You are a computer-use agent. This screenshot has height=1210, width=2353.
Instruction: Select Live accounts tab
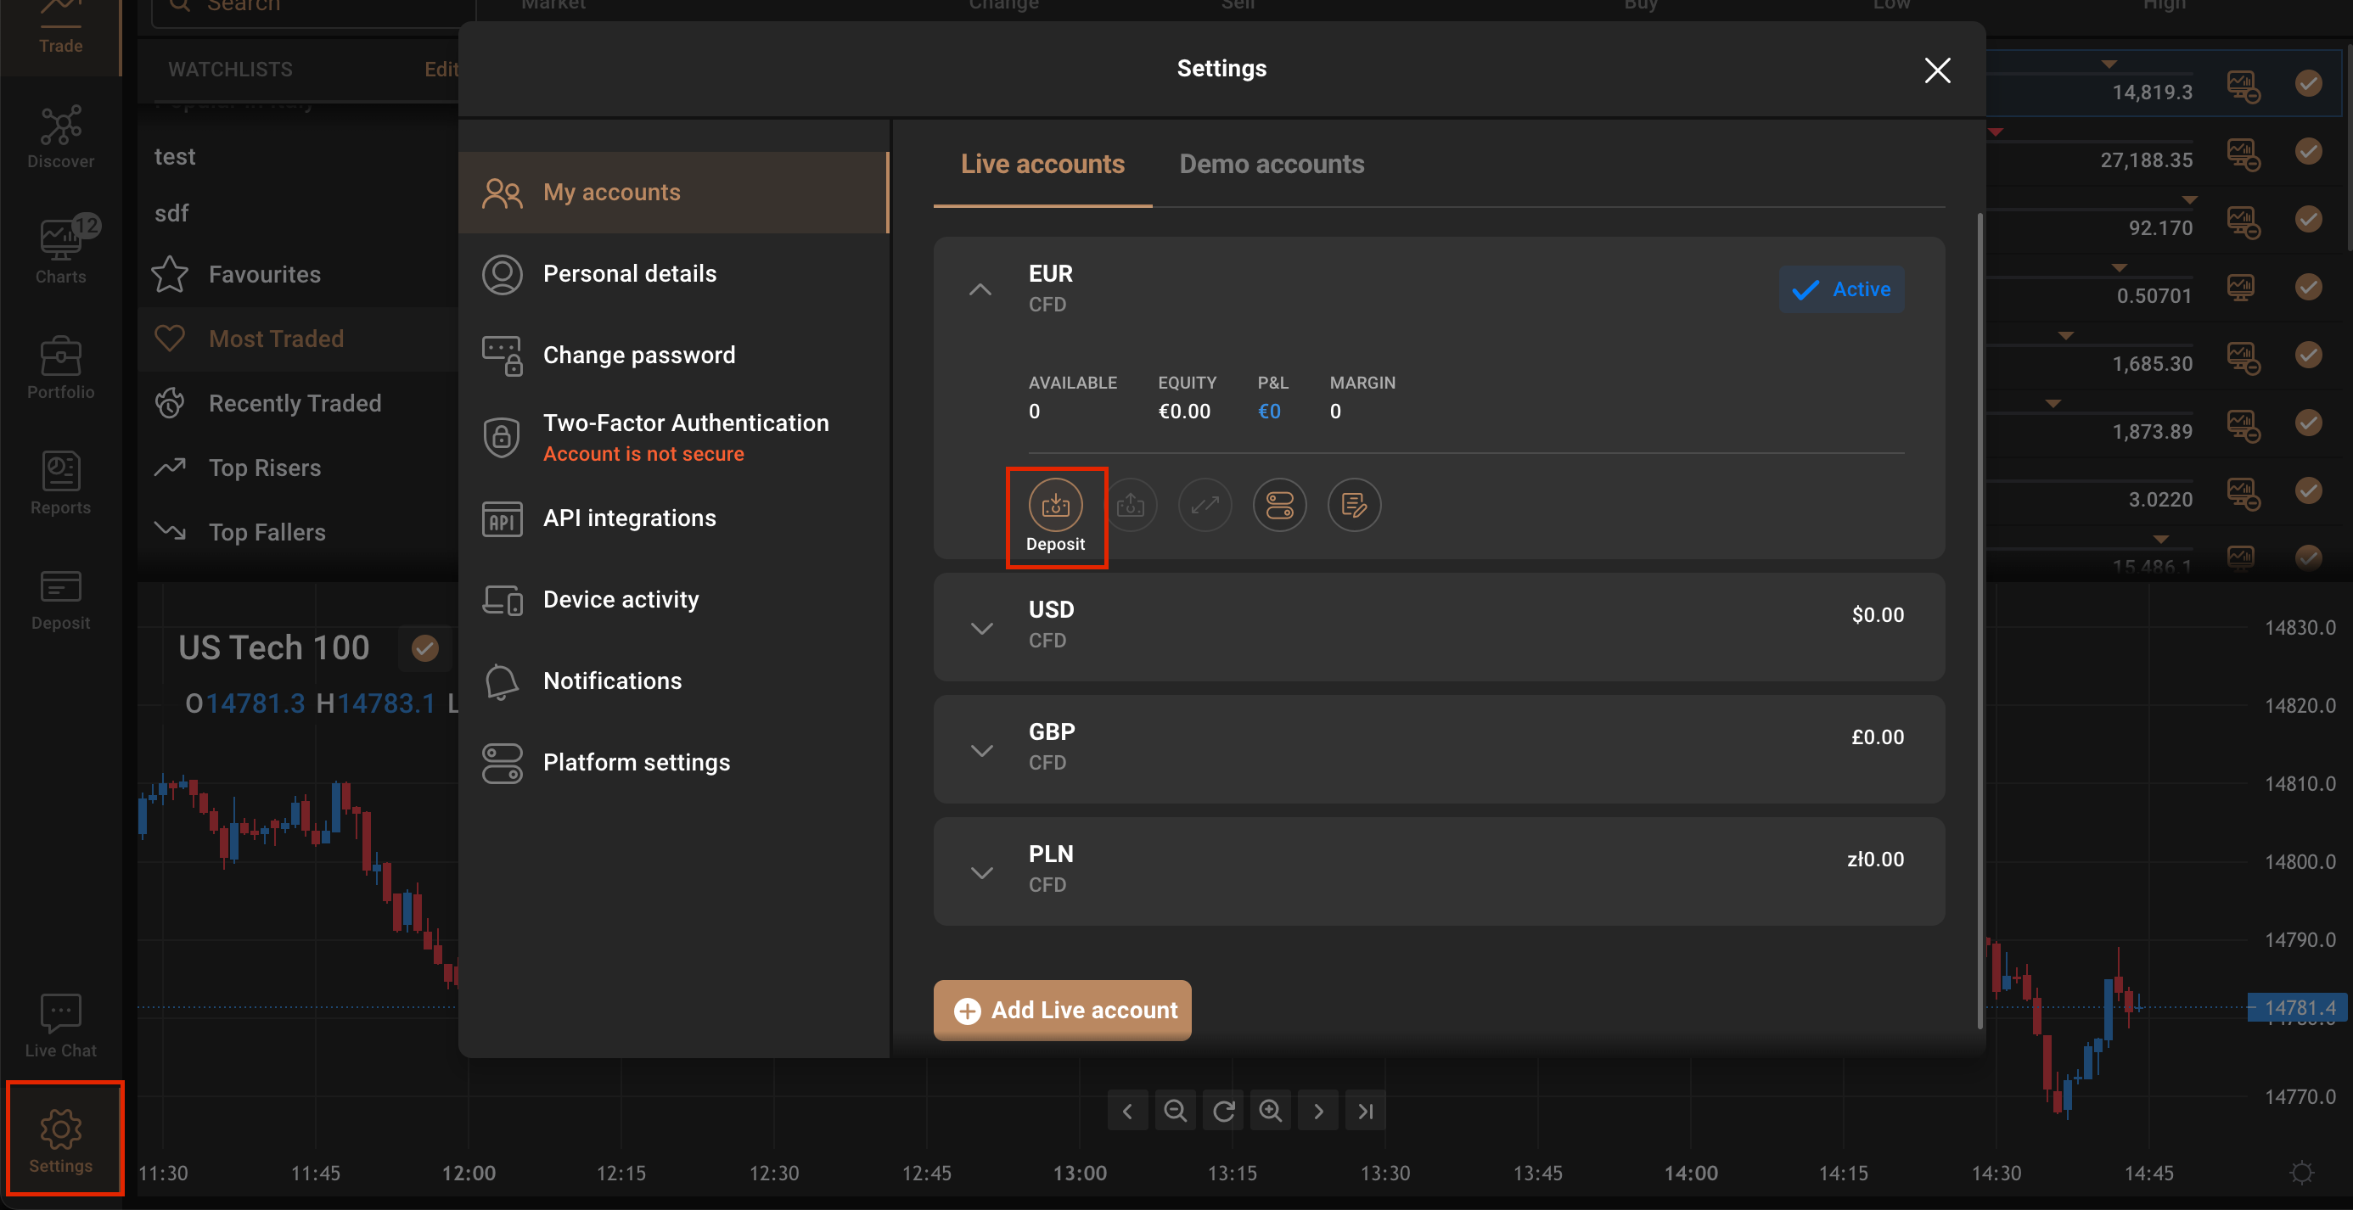point(1042,162)
